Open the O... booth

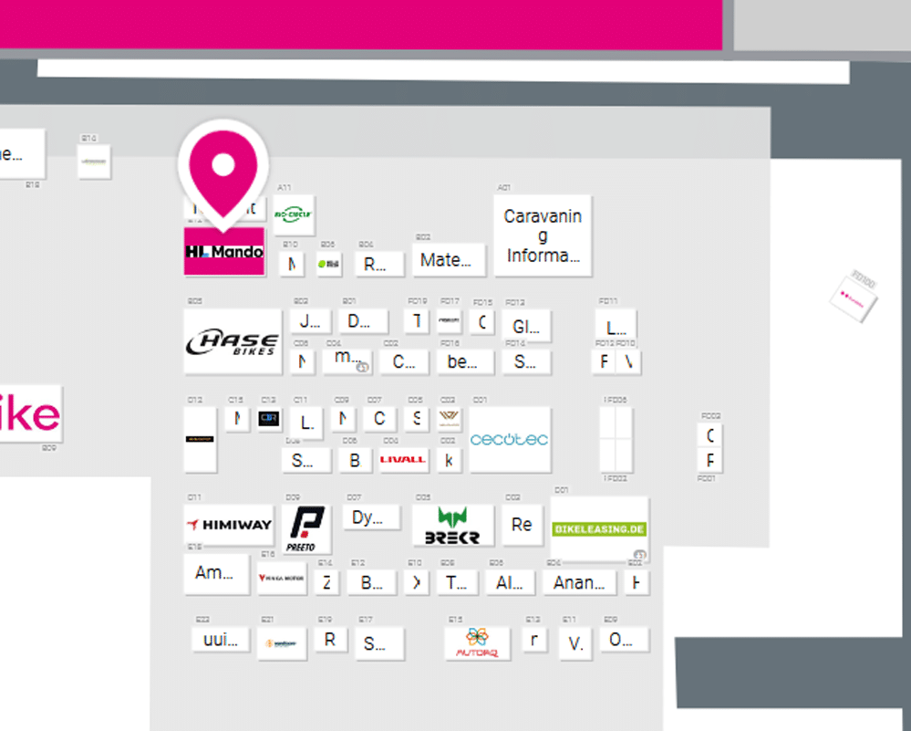pos(625,640)
